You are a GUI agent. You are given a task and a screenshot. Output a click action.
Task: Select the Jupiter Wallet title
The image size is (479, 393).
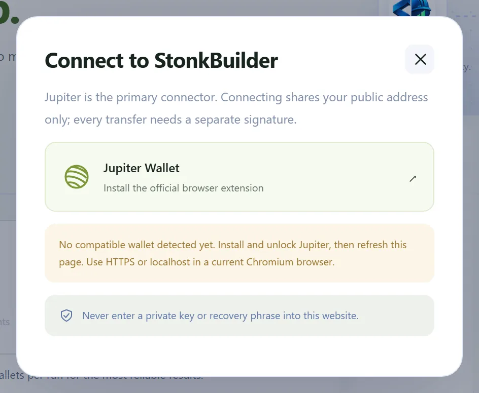142,168
